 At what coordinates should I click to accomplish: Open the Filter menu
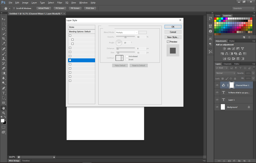coord(59,2)
